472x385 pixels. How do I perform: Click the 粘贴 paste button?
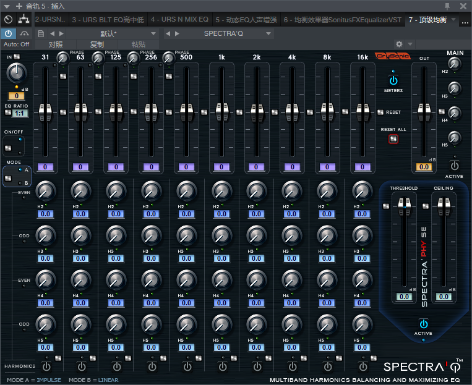tap(139, 44)
